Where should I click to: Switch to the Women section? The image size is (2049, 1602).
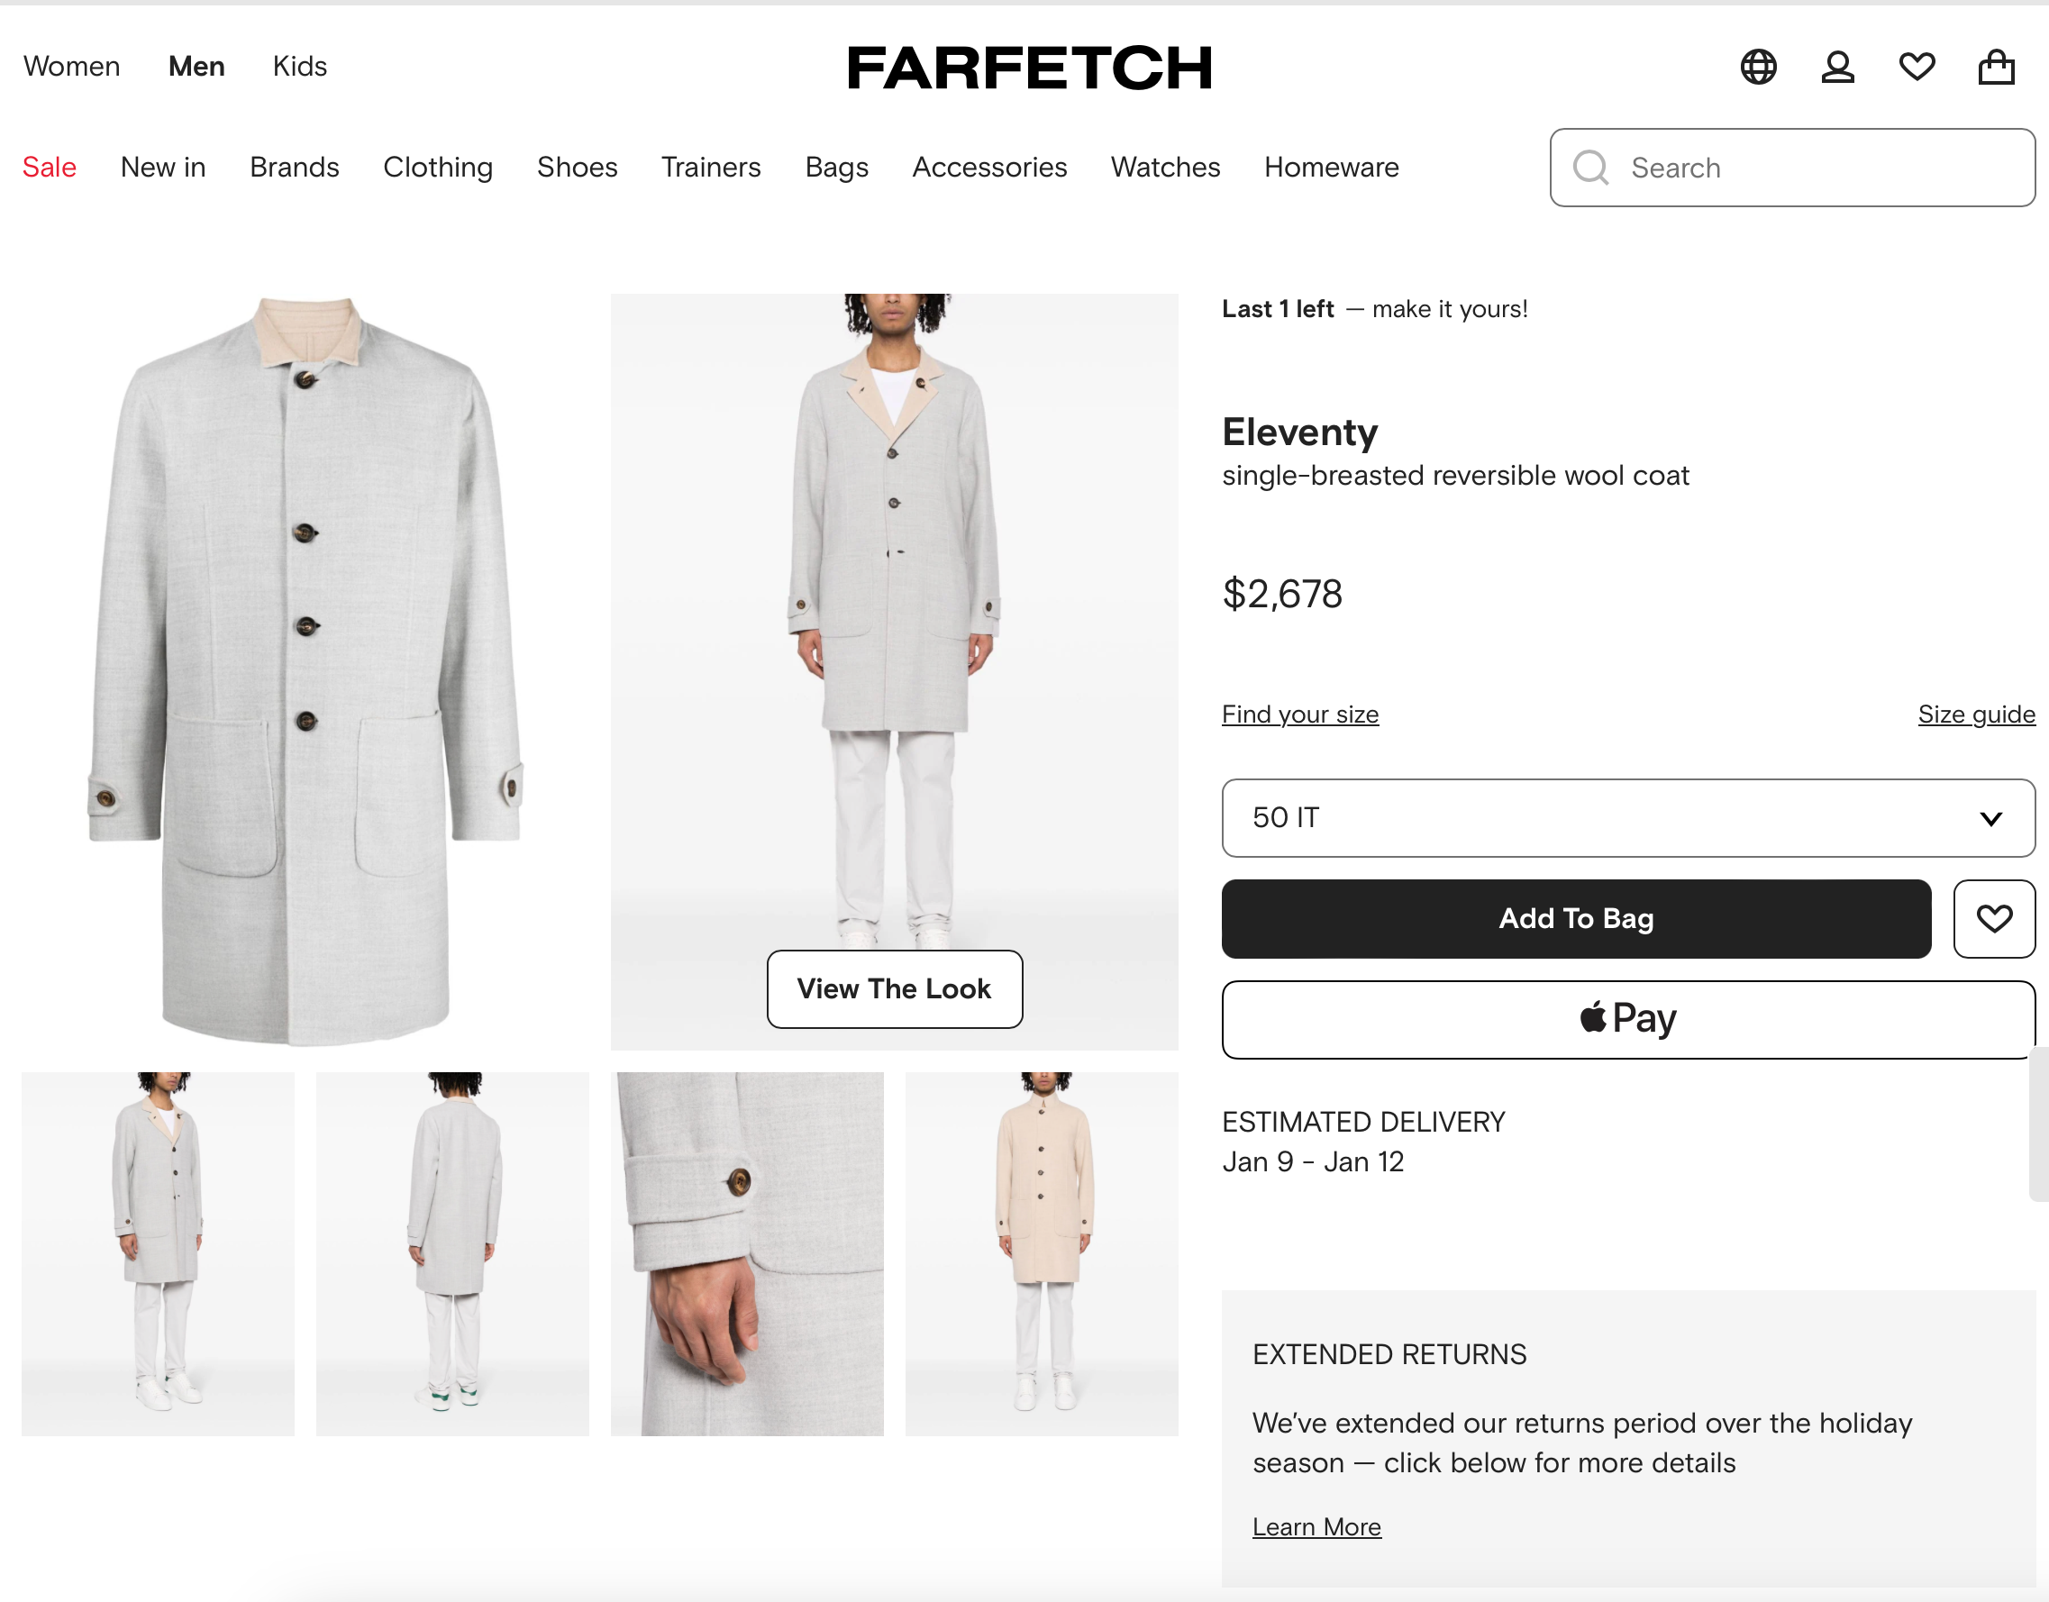[71, 66]
